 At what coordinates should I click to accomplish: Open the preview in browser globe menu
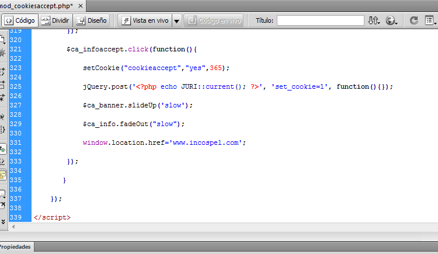[392, 20]
